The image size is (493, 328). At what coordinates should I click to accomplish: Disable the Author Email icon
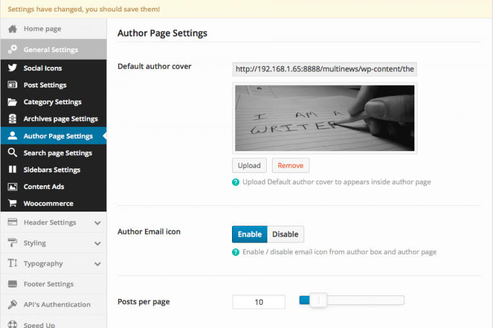tap(285, 234)
